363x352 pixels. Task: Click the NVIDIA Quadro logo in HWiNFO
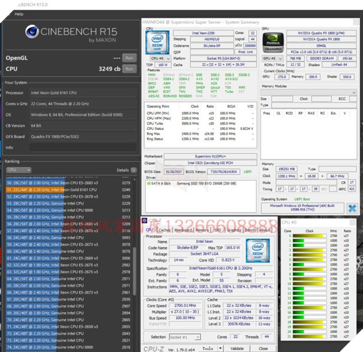click(x=273, y=43)
